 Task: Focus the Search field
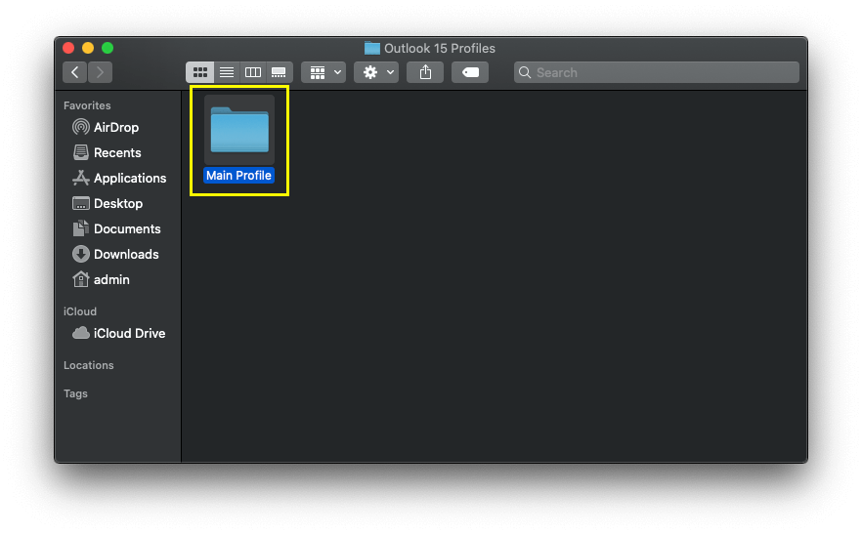(657, 72)
